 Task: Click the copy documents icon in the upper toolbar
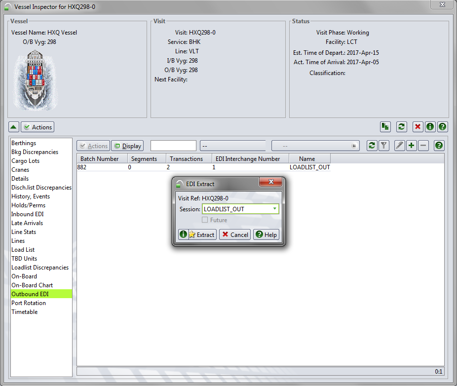coord(385,127)
